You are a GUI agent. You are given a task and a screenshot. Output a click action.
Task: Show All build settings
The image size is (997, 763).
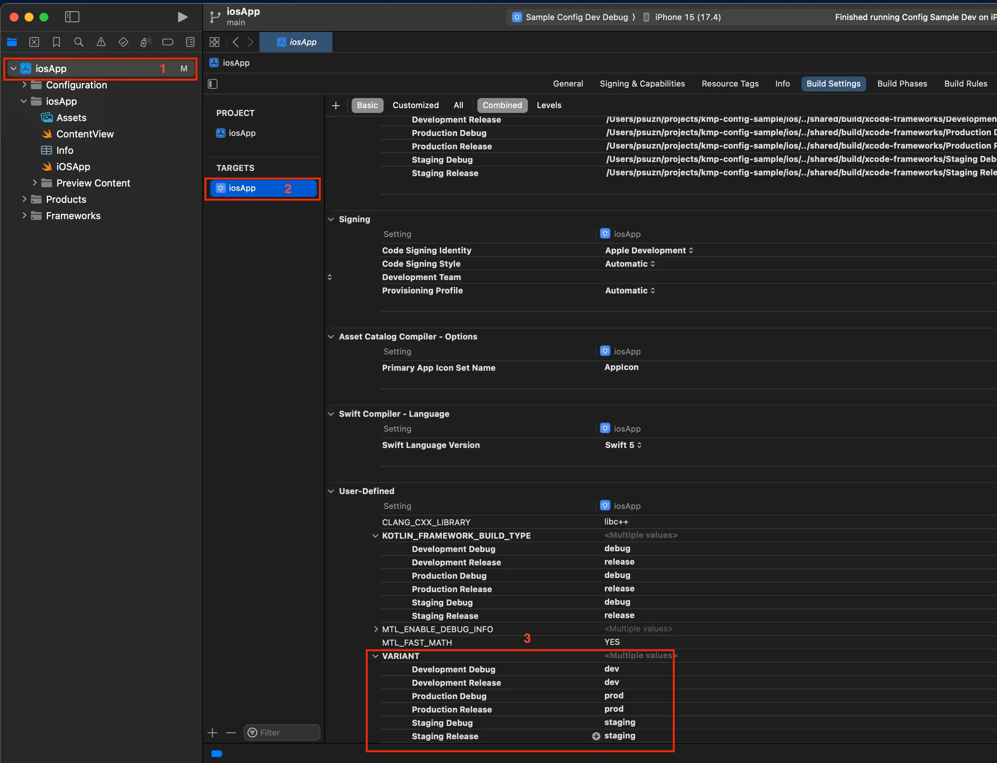[x=458, y=105]
